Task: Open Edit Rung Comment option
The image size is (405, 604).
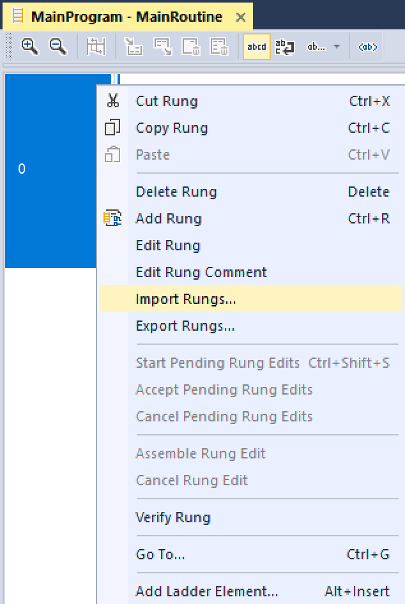Action: 201,272
